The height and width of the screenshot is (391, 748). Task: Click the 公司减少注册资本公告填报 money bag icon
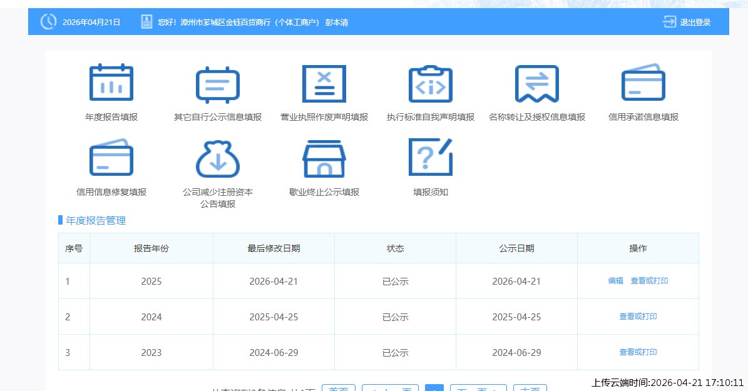click(x=218, y=158)
